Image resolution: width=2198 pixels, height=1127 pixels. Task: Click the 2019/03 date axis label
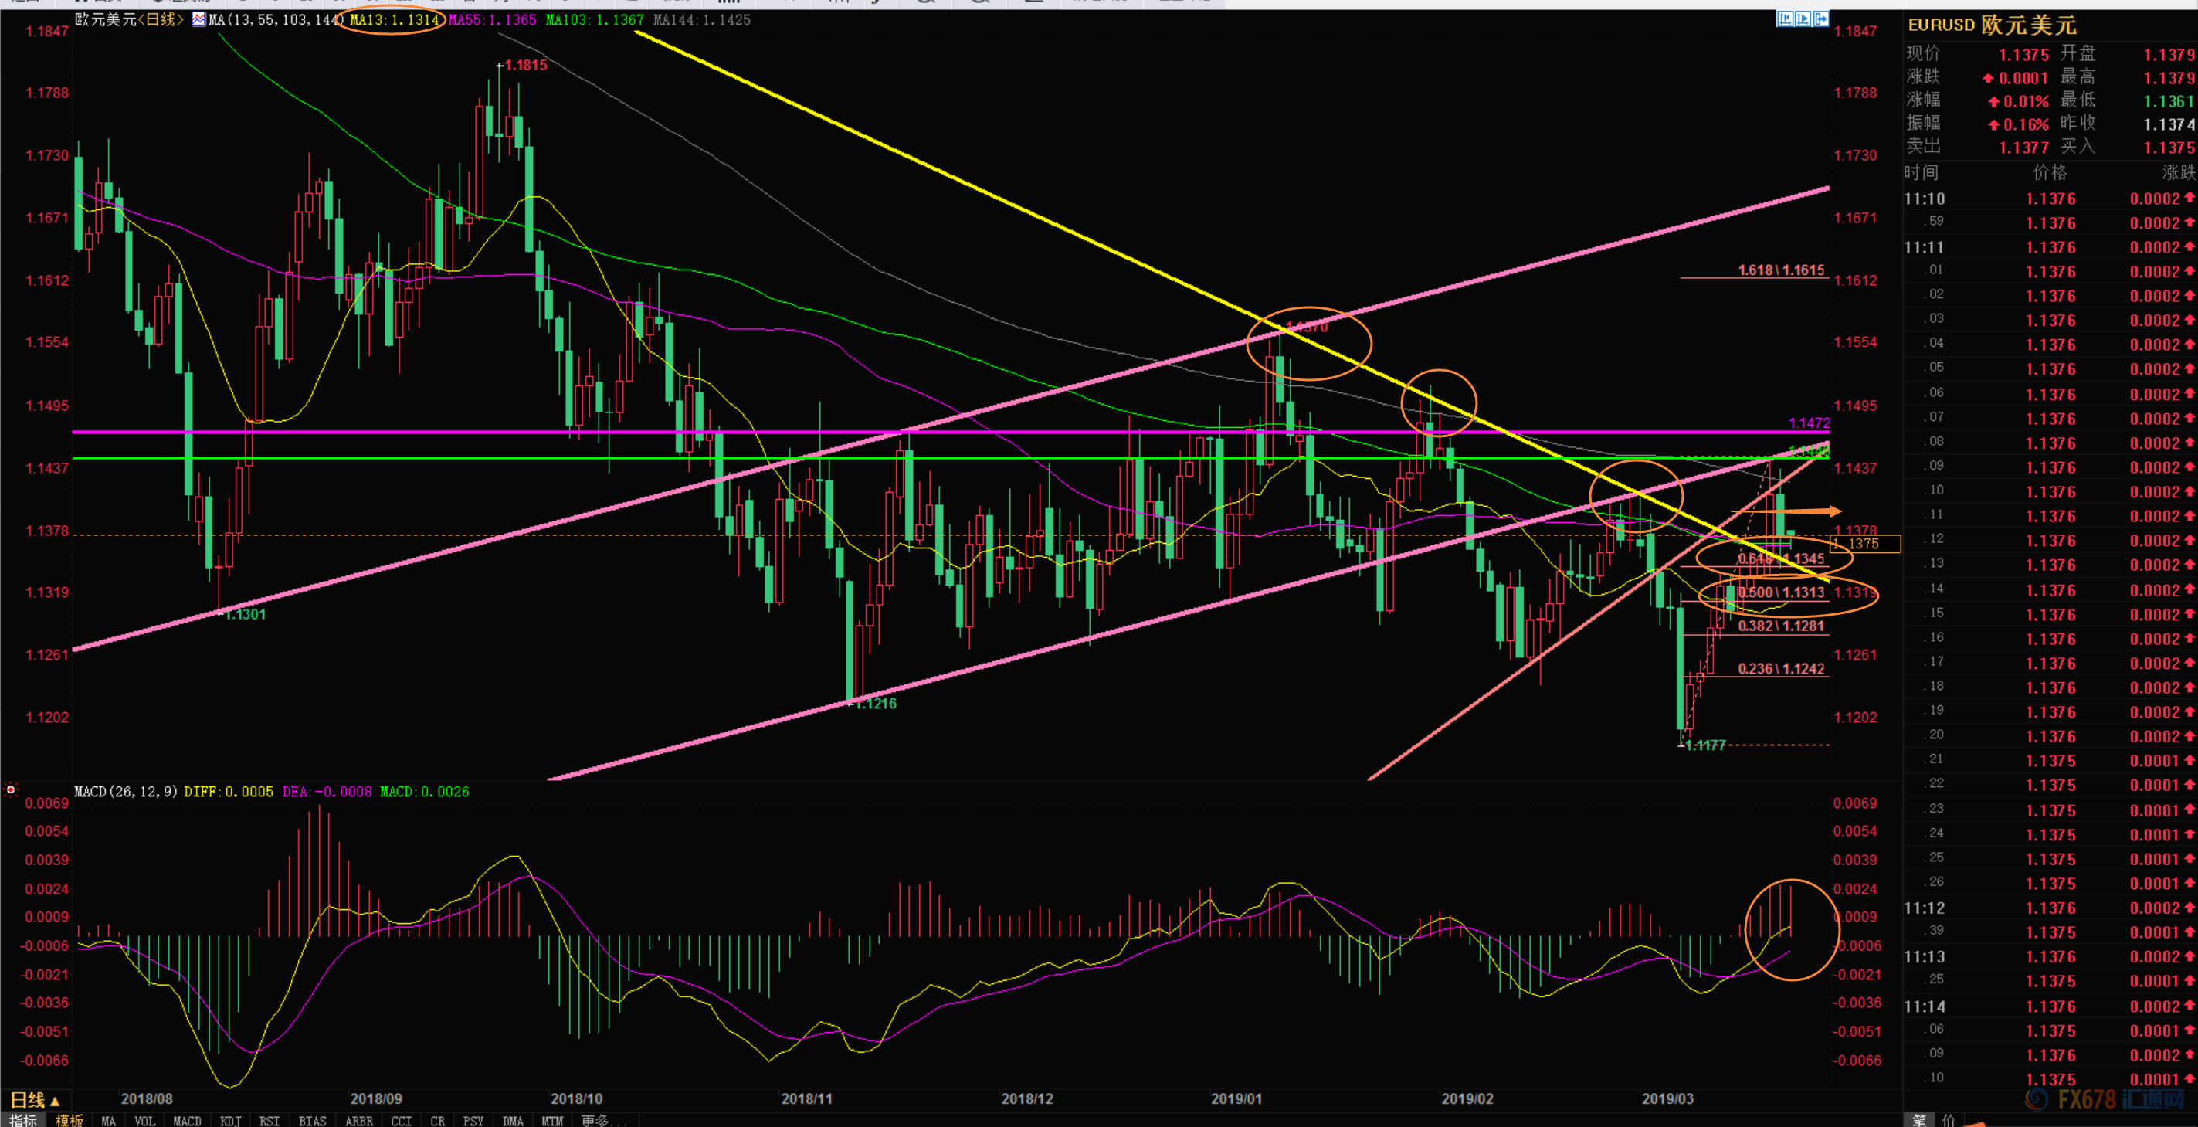click(x=1667, y=1098)
